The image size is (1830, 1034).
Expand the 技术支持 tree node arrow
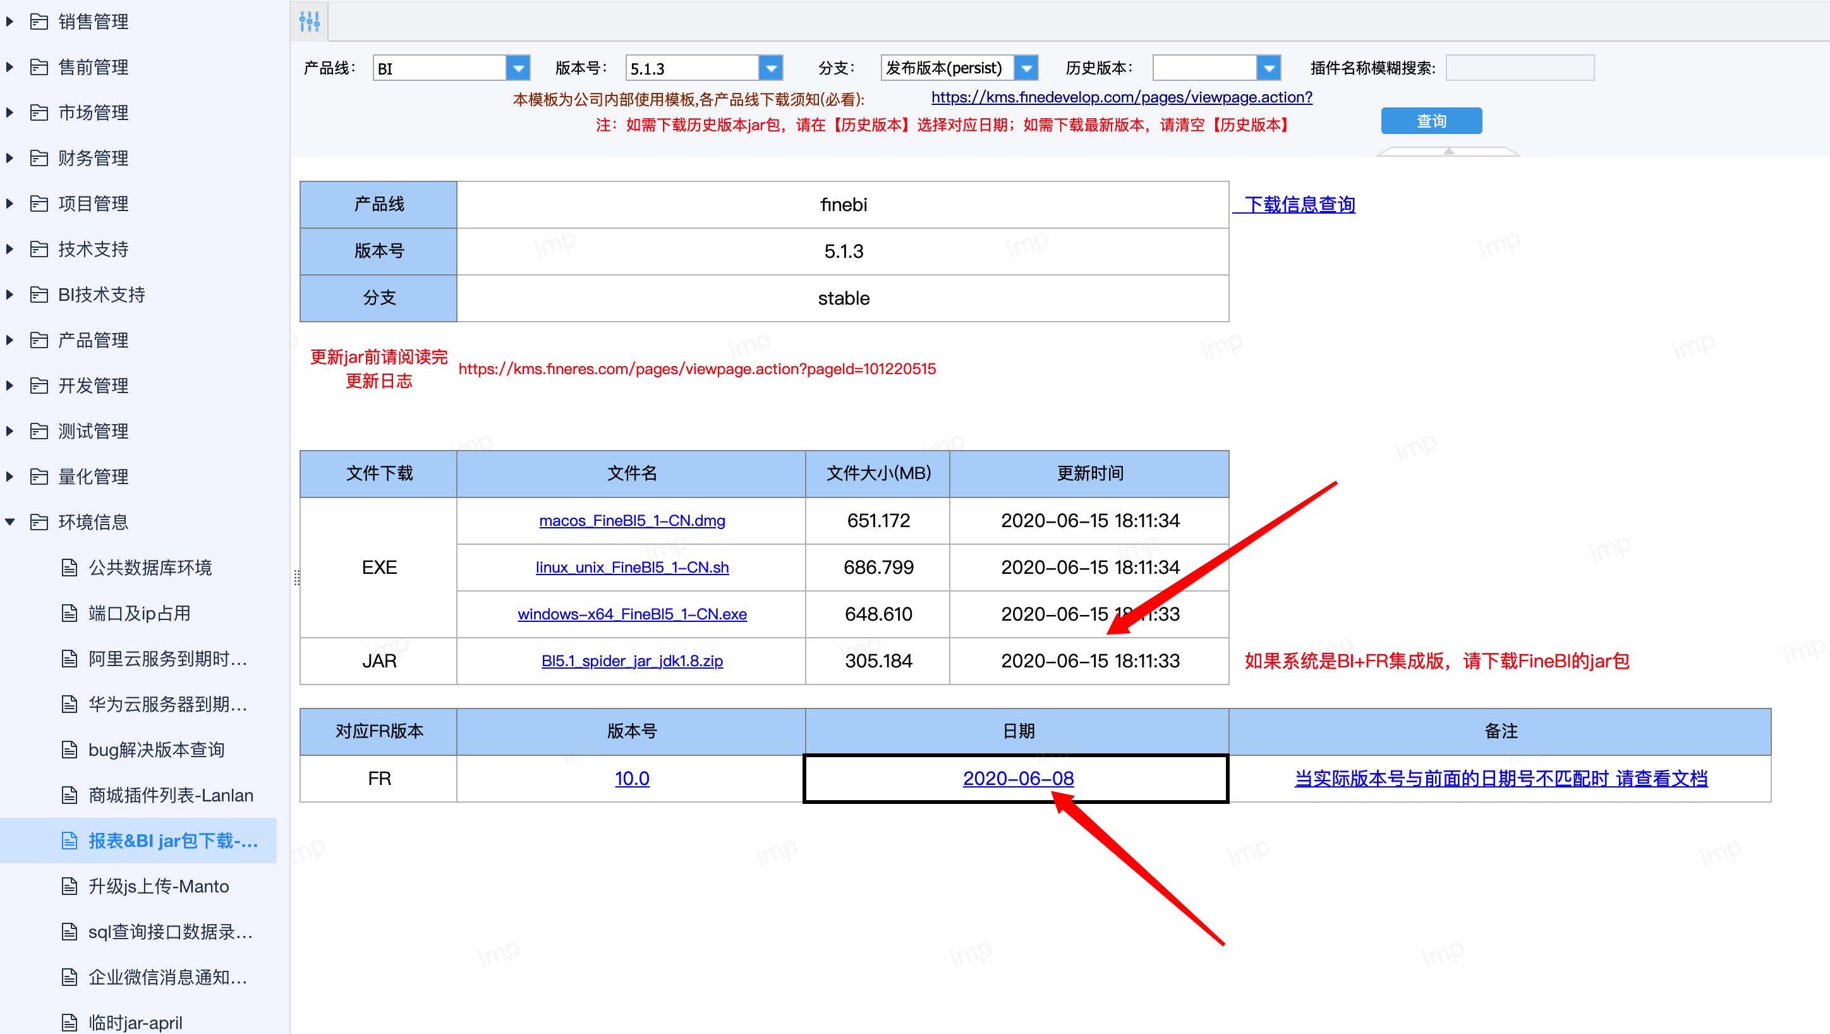click(x=10, y=249)
